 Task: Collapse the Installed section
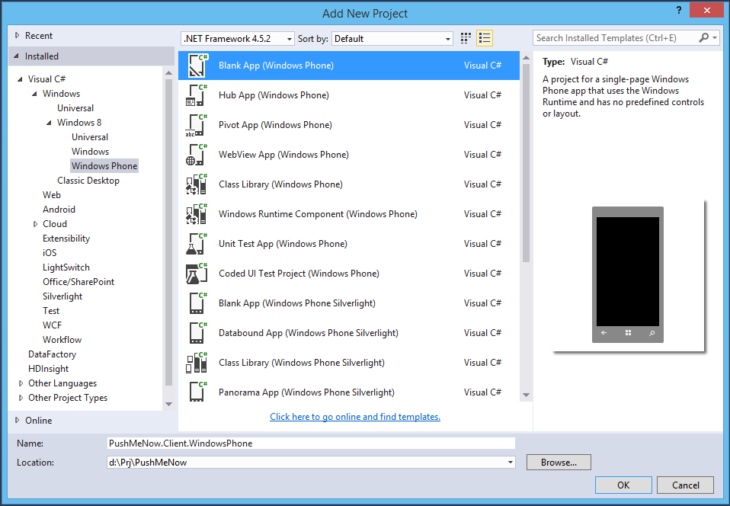[17, 56]
